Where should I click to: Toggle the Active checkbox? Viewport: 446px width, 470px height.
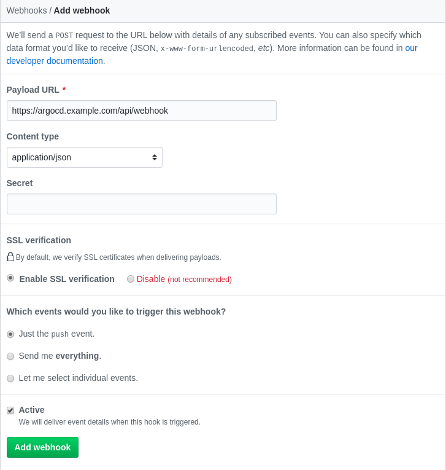pos(10,410)
